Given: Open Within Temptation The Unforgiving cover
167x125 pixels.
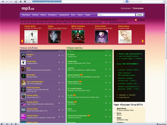Looking at the screenshot, I should (78, 37).
